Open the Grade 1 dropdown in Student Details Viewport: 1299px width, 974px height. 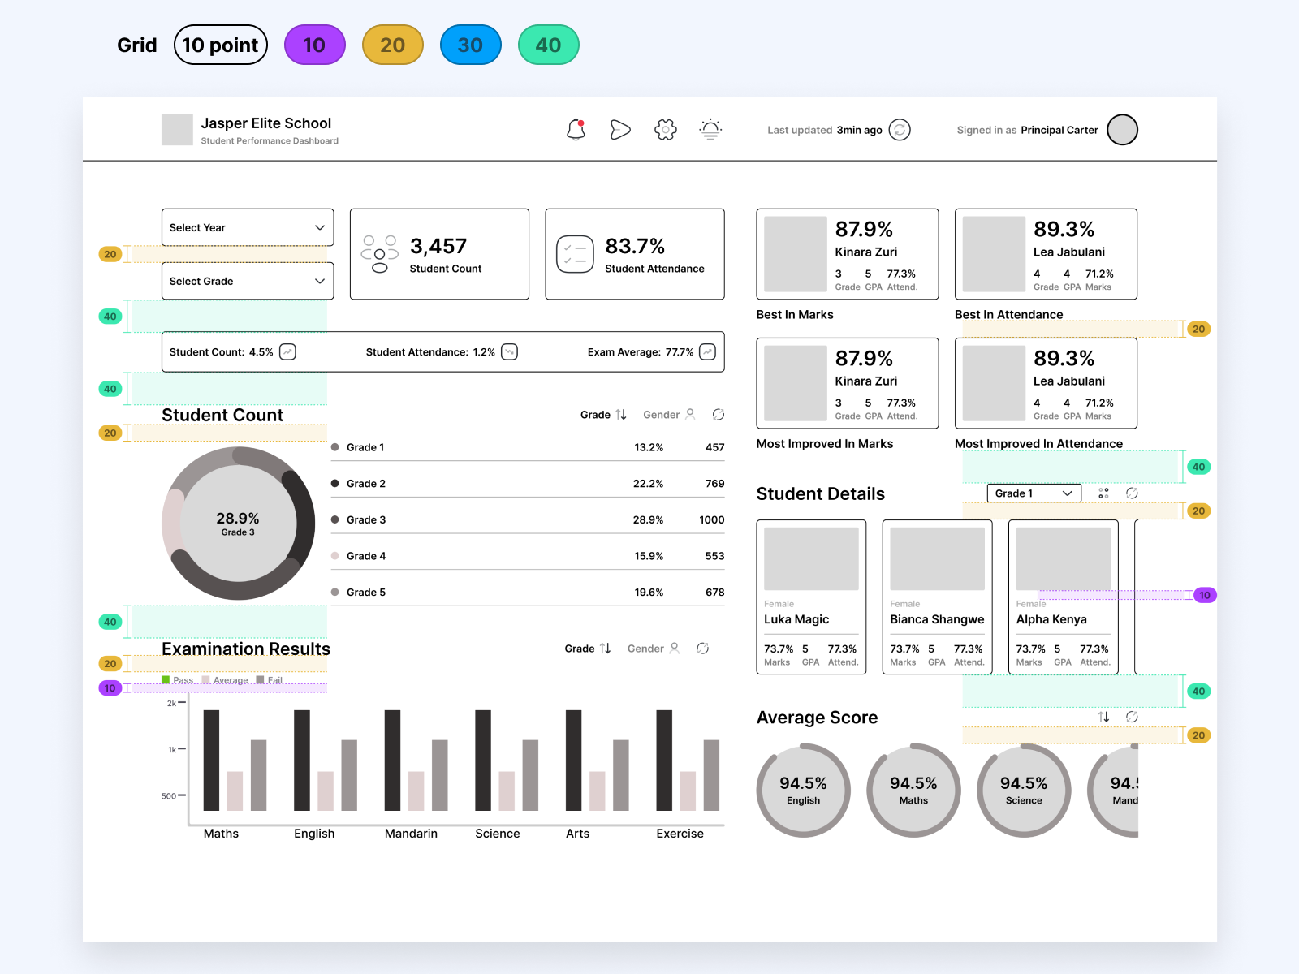pos(1033,493)
